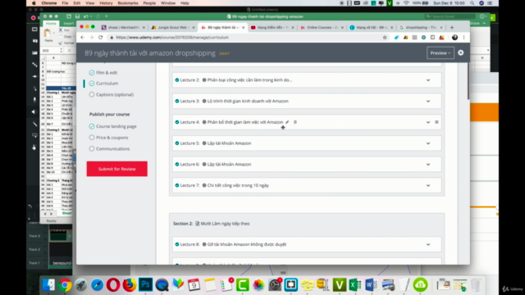525x295 pixels.
Task: Grab Lecture 4 reorder handle icon
Action: click(436, 122)
